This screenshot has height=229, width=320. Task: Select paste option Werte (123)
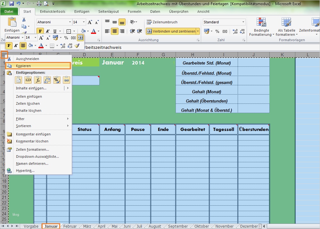[28, 80]
